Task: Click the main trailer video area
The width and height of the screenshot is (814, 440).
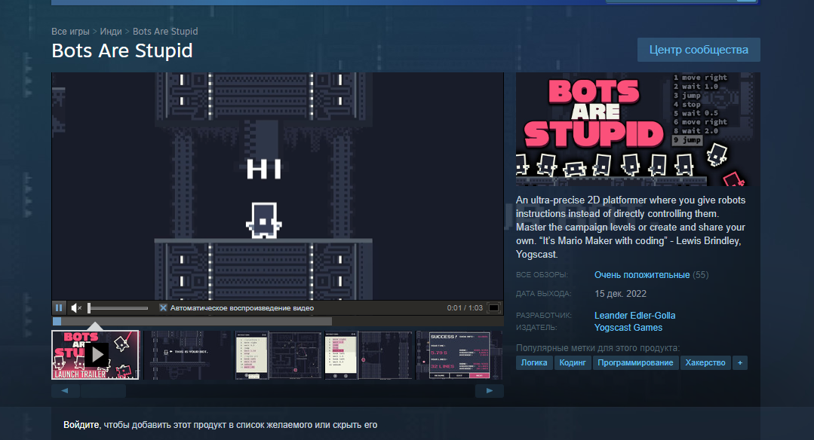Action: click(x=277, y=186)
